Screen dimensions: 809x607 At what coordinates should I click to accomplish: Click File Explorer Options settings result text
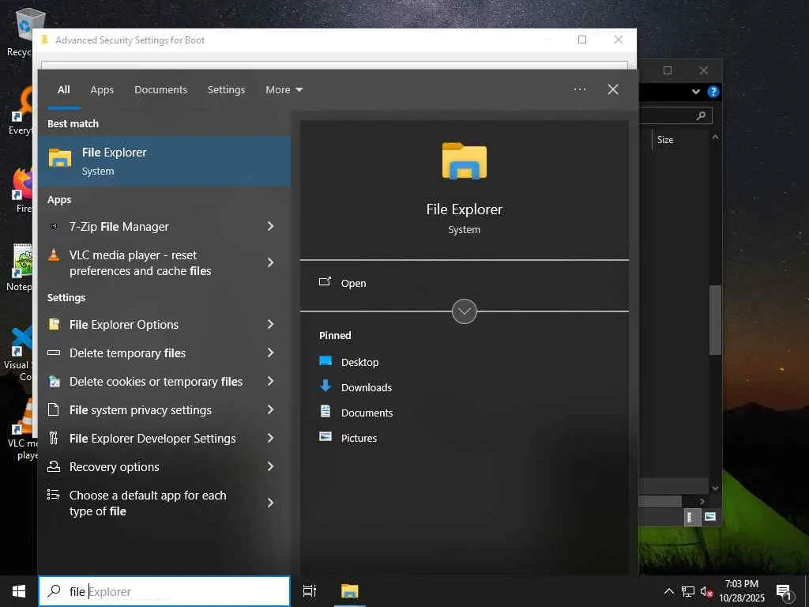124,325
